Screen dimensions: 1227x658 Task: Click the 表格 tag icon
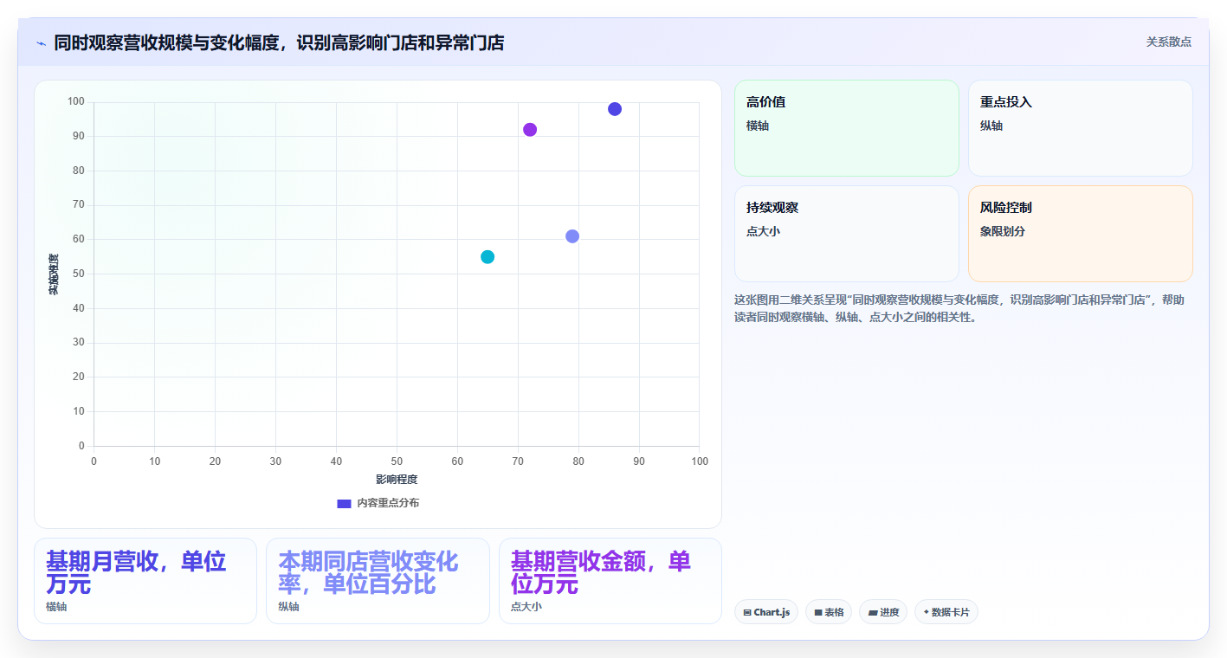[x=818, y=612]
